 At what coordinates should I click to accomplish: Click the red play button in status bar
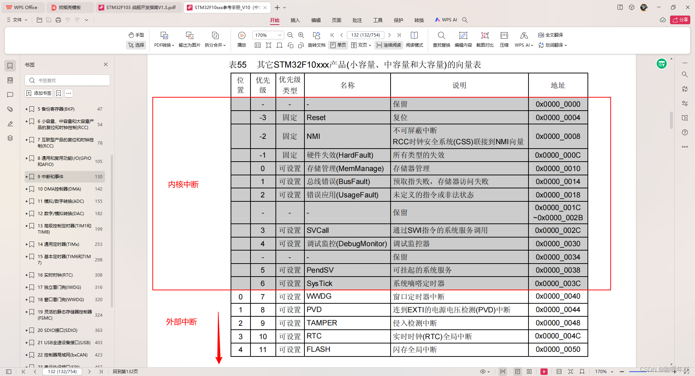544,372
